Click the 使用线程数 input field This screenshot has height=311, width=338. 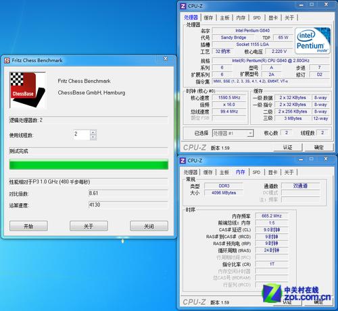pyautogui.click(x=82, y=135)
